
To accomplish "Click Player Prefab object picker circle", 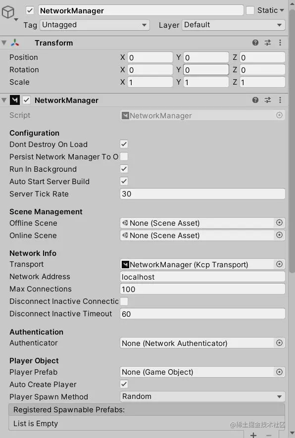I will tap(279, 372).
